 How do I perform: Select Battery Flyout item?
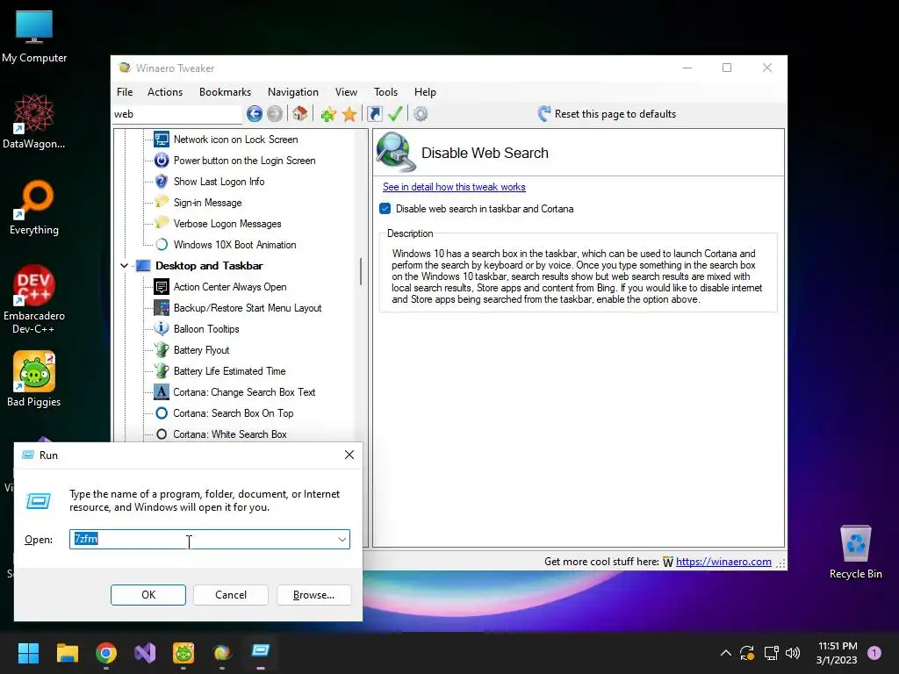tap(201, 350)
